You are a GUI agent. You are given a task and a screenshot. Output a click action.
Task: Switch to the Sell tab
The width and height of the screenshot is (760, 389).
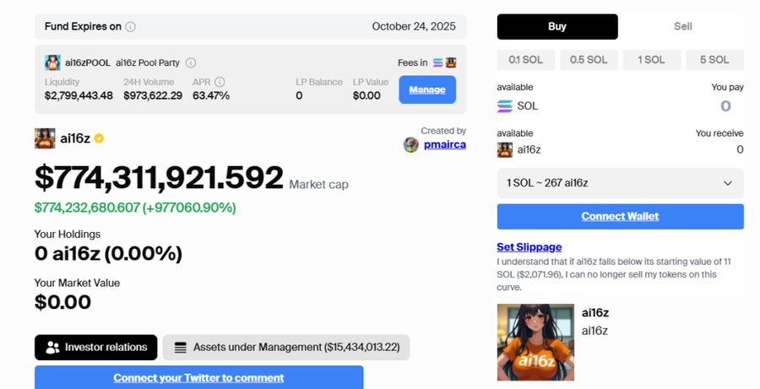click(x=682, y=27)
